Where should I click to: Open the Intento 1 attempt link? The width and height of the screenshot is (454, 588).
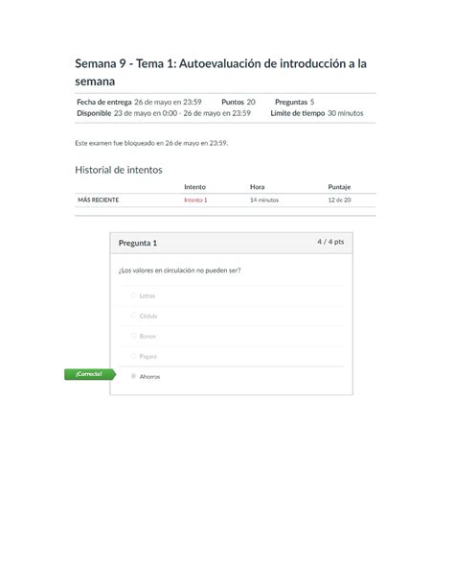coord(195,200)
